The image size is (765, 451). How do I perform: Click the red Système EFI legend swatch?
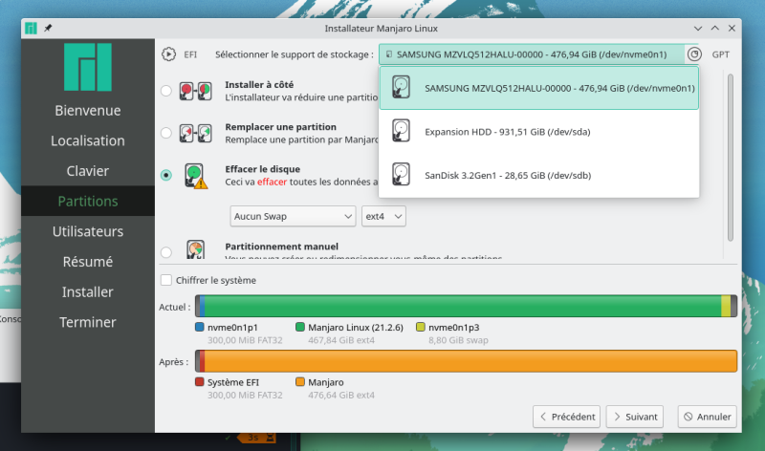[x=199, y=382]
